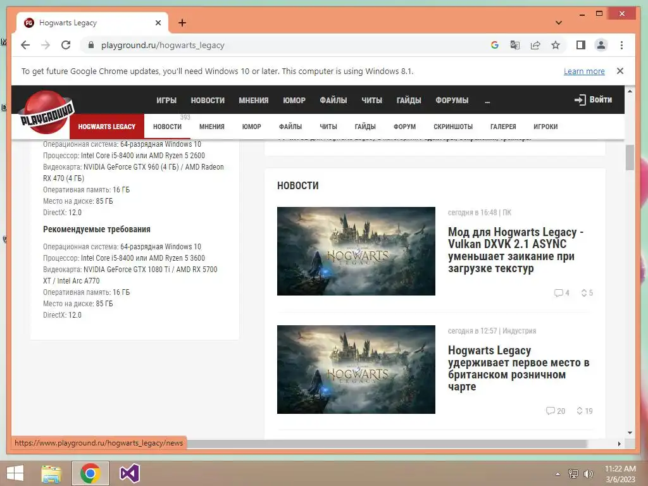Show hidden tray icons arrow

tap(558, 474)
